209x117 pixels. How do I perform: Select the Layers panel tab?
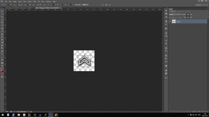[x=171, y=9]
